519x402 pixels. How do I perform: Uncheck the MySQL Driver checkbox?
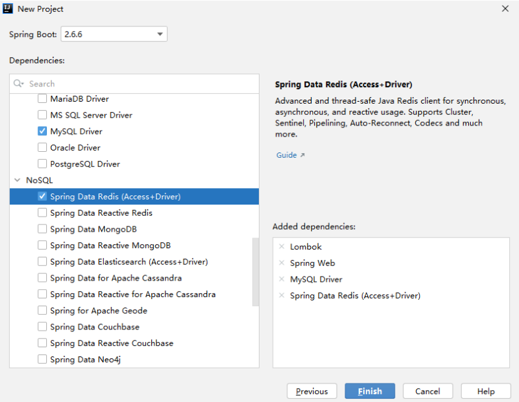(x=42, y=131)
